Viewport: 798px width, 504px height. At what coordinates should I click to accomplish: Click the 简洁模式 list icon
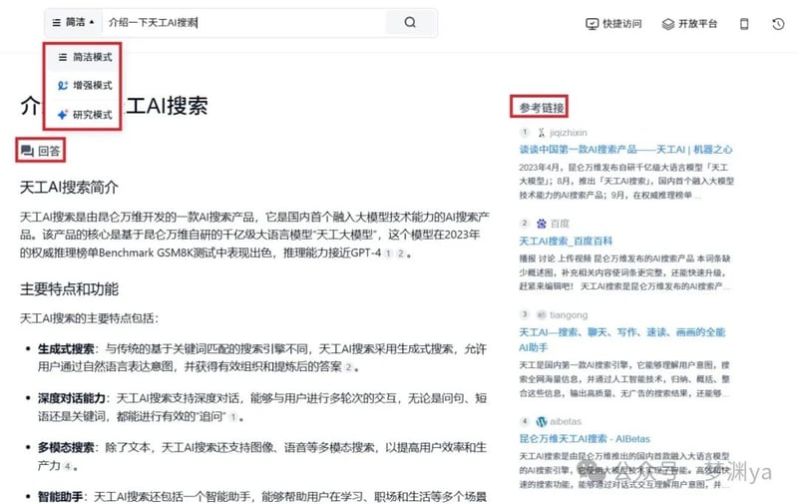click(x=62, y=57)
